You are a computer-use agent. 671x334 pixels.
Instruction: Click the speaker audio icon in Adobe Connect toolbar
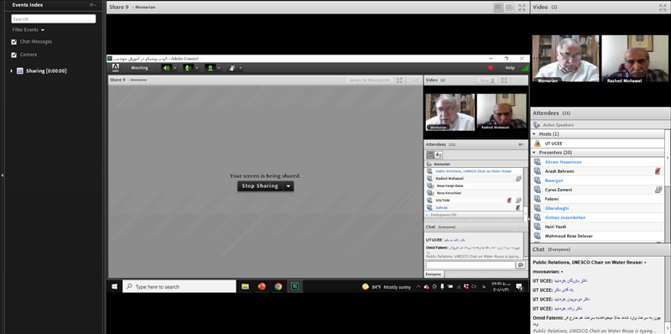166,68
